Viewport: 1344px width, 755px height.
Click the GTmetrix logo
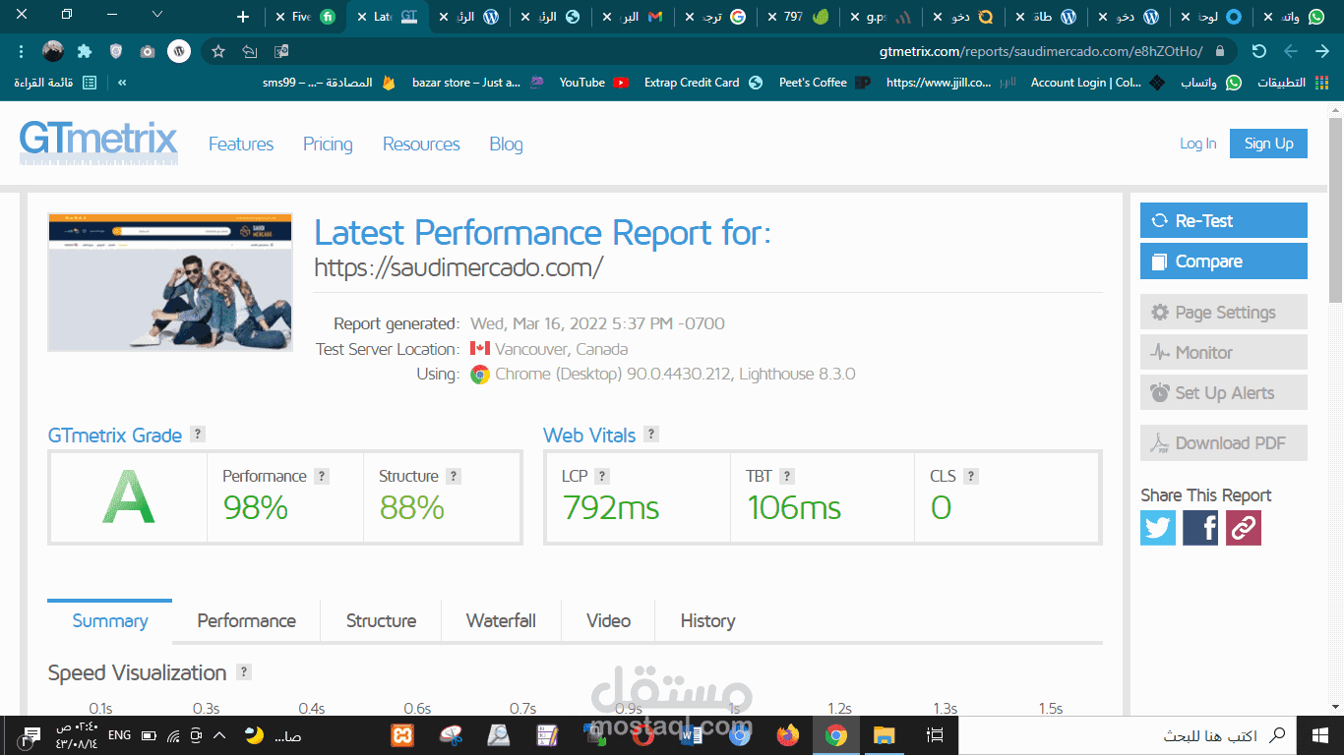pyautogui.click(x=98, y=143)
